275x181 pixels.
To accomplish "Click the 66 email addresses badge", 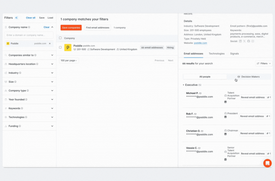I will 152,48.
